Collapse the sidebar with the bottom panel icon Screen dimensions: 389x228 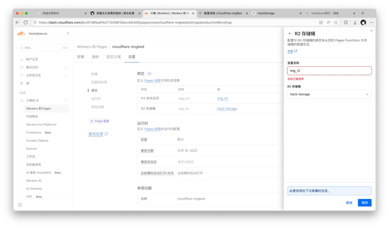20,205
